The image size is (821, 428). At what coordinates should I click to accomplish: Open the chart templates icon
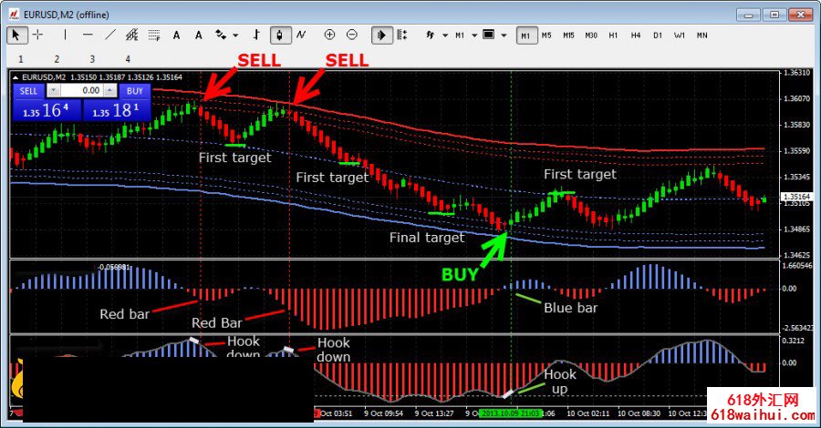click(489, 35)
